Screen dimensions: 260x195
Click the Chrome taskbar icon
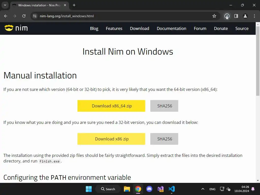(138, 189)
